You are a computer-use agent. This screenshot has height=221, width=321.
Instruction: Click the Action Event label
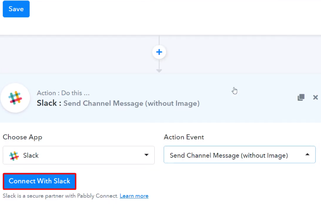pos(184,137)
